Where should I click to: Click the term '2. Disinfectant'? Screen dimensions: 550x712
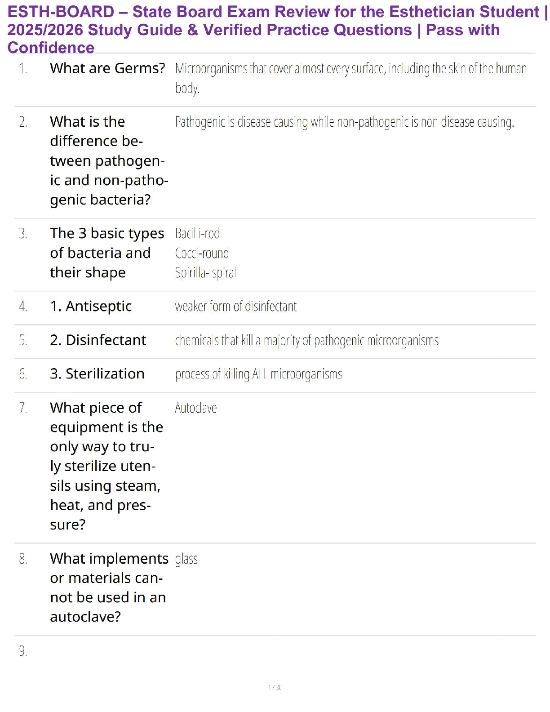click(x=98, y=340)
